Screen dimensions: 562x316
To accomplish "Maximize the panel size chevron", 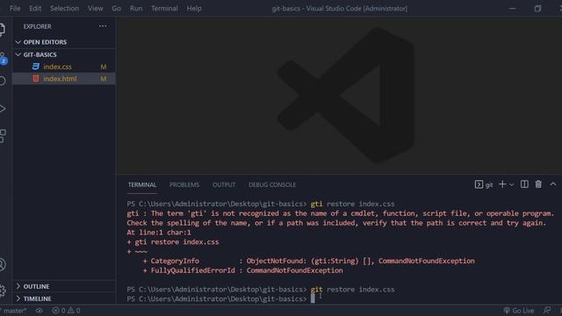I will 553,184.
